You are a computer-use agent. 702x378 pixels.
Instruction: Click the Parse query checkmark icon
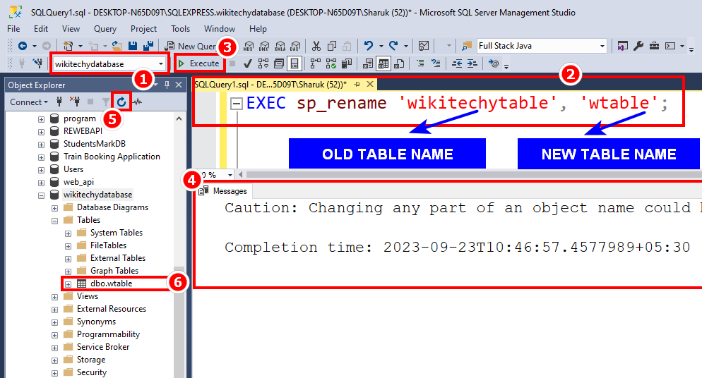tap(248, 63)
